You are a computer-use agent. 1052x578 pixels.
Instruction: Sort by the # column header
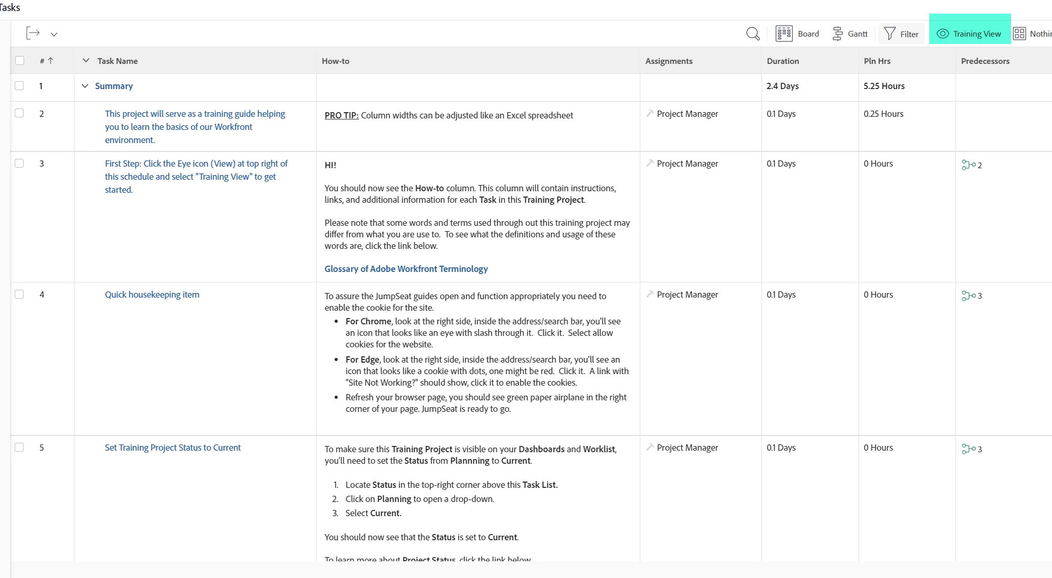pyautogui.click(x=46, y=61)
